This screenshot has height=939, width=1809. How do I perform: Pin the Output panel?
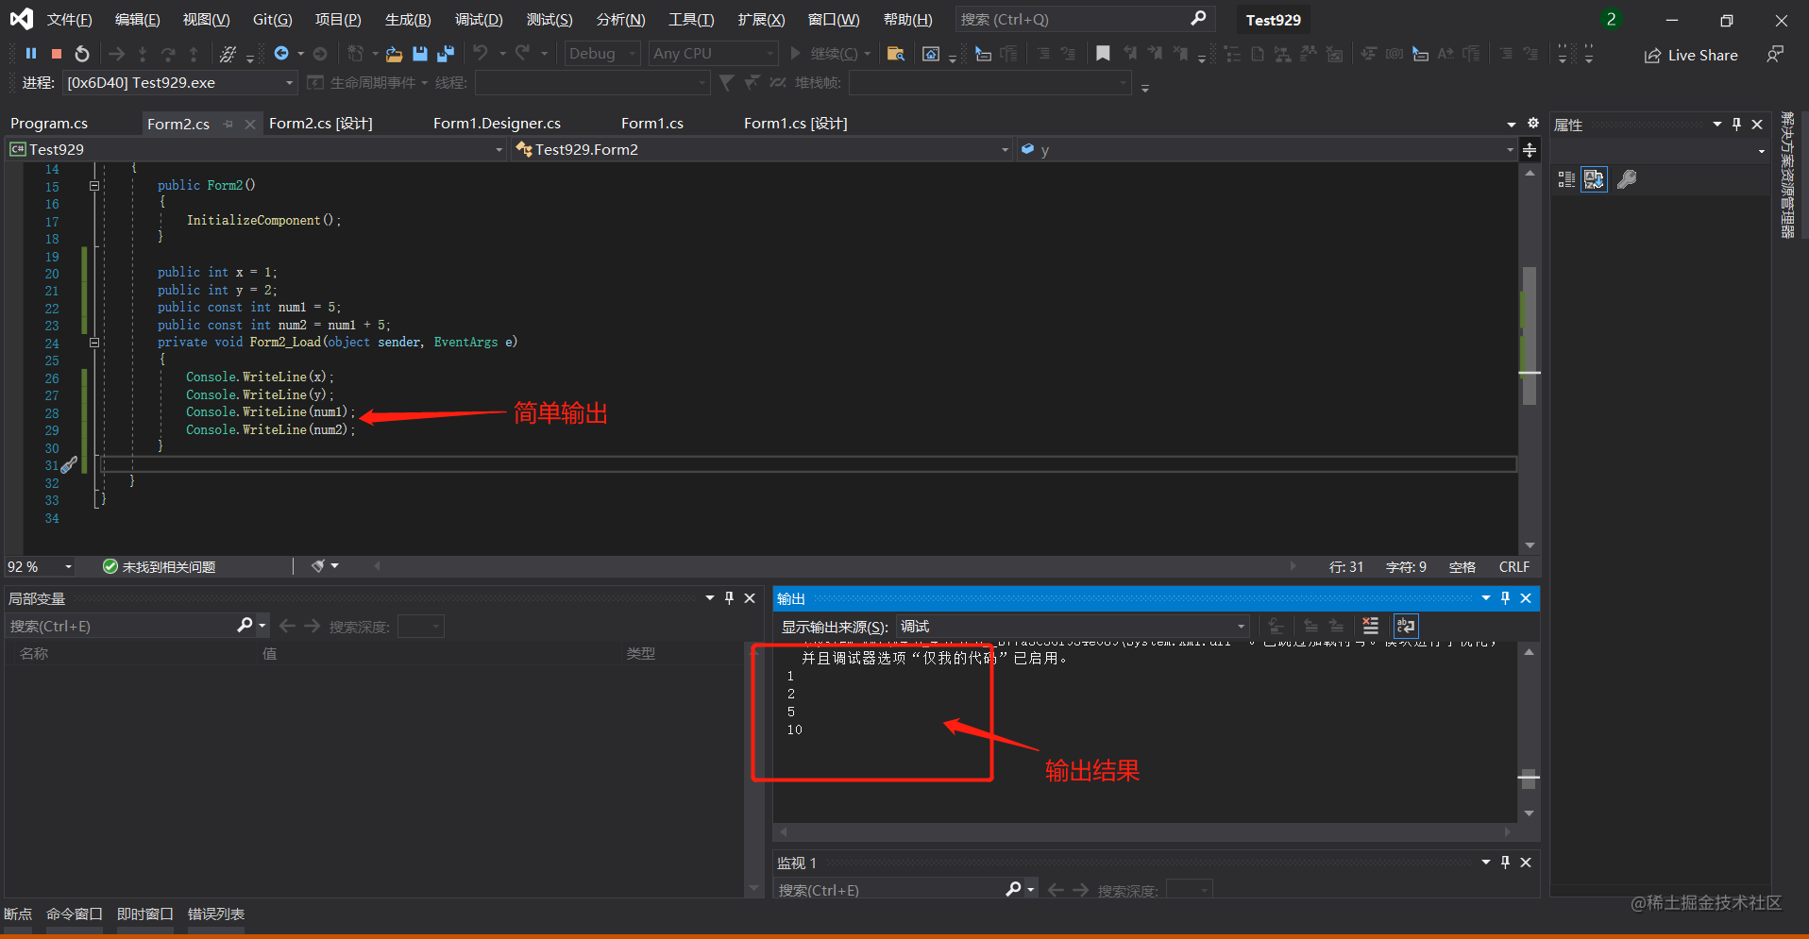[1506, 598]
